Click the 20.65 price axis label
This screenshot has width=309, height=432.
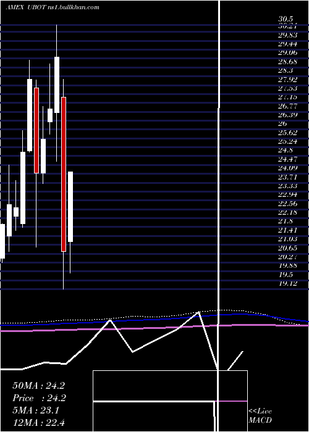288,247
